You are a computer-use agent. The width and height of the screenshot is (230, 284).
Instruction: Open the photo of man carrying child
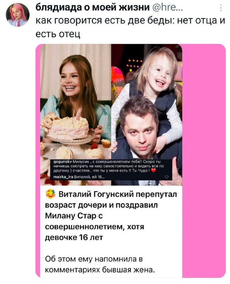click(x=147, y=115)
